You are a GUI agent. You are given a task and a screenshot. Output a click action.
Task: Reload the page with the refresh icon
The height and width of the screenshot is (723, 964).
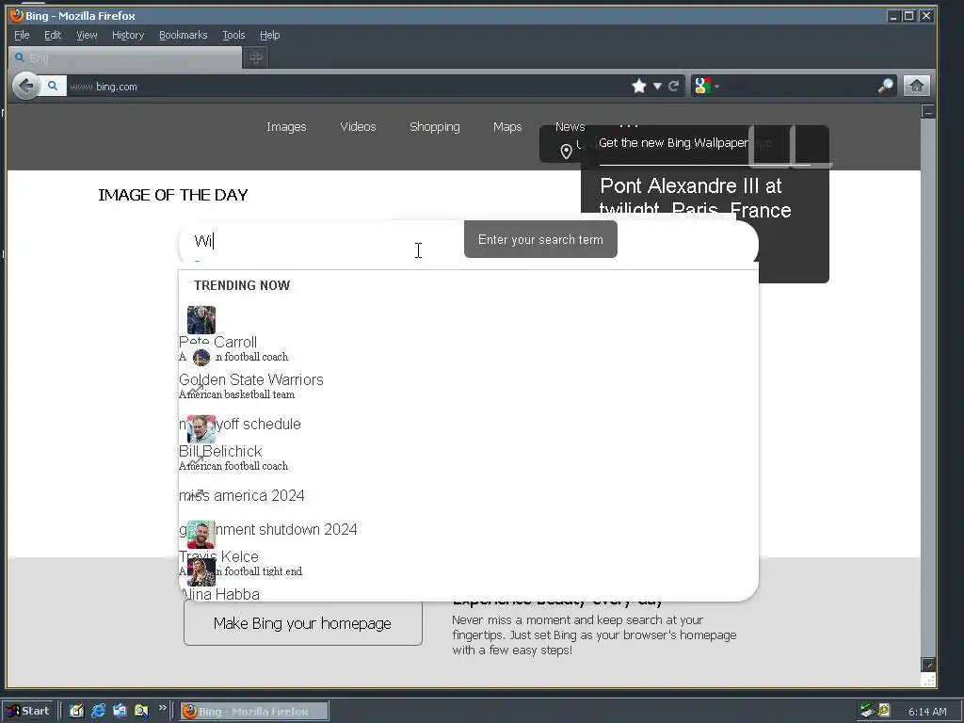click(x=674, y=86)
